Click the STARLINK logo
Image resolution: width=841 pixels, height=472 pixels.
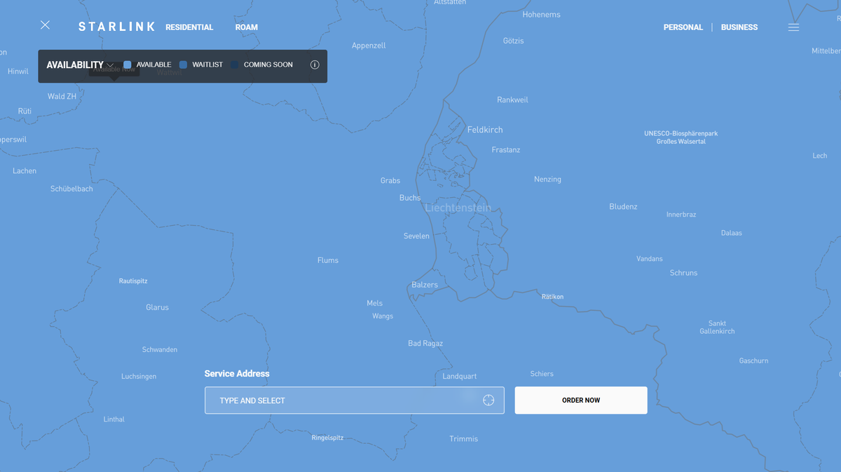[x=115, y=27]
